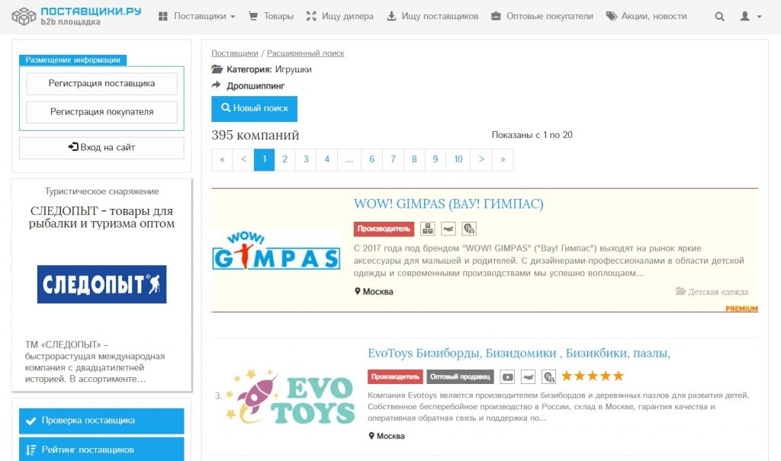Click the boxes icon on WOW! GIMPAS

coord(427,229)
